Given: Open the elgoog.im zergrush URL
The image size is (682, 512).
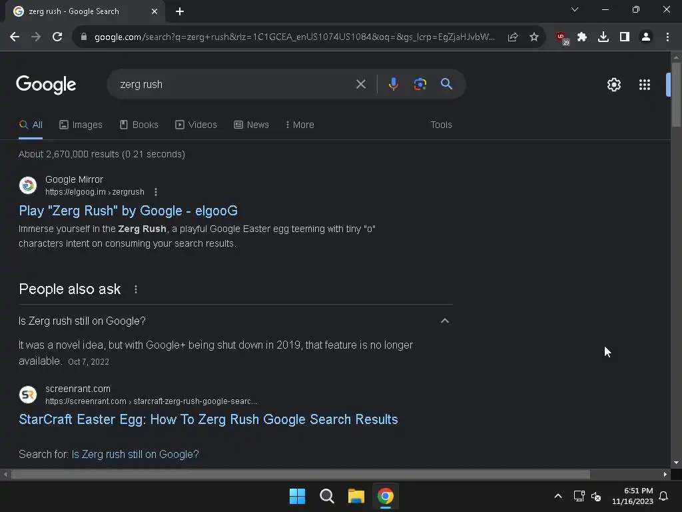Looking at the screenshot, I should tap(95, 192).
